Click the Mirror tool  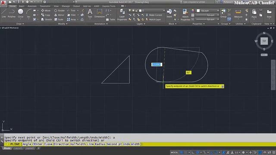(x=60, y=15)
